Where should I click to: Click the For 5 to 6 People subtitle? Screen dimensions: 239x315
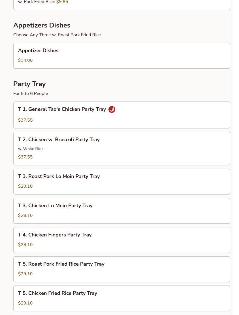[x=31, y=94]
